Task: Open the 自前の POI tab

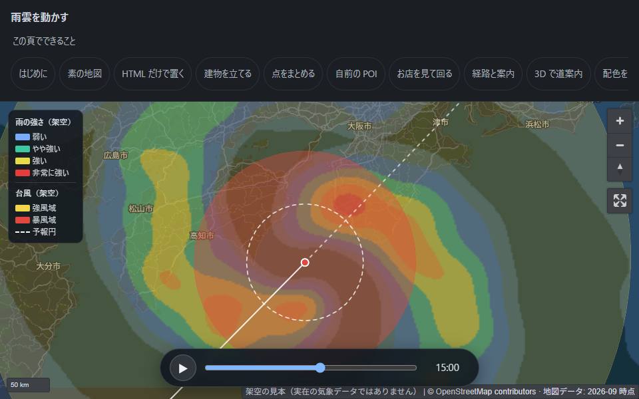Action: click(x=355, y=74)
